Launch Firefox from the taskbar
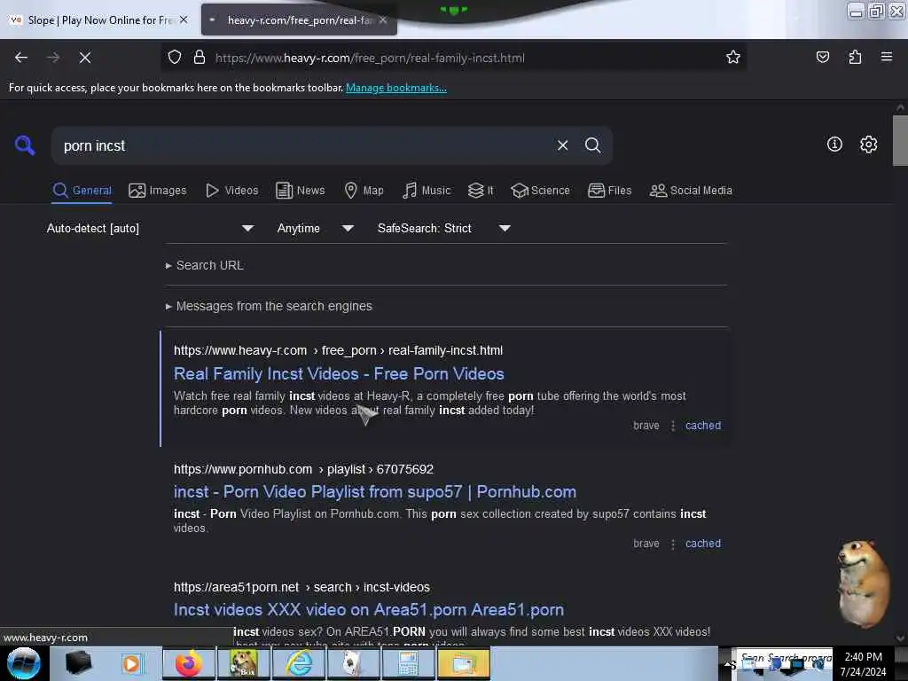The image size is (908, 681). tap(189, 663)
